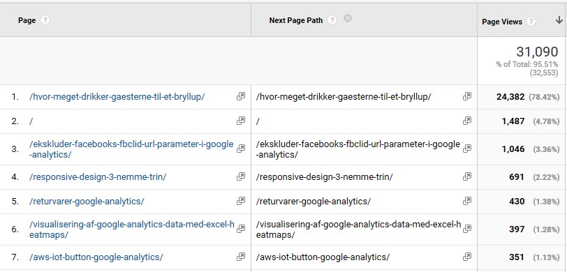Remove the Next Page Path secondary dimension
The image size is (567, 272).
348,18
